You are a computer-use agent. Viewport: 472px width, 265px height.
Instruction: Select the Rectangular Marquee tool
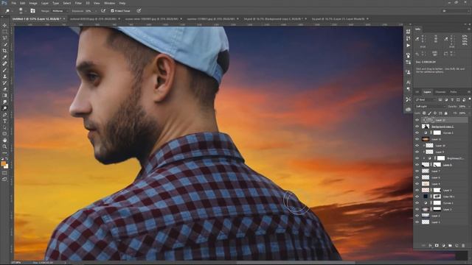pos(4,32)
